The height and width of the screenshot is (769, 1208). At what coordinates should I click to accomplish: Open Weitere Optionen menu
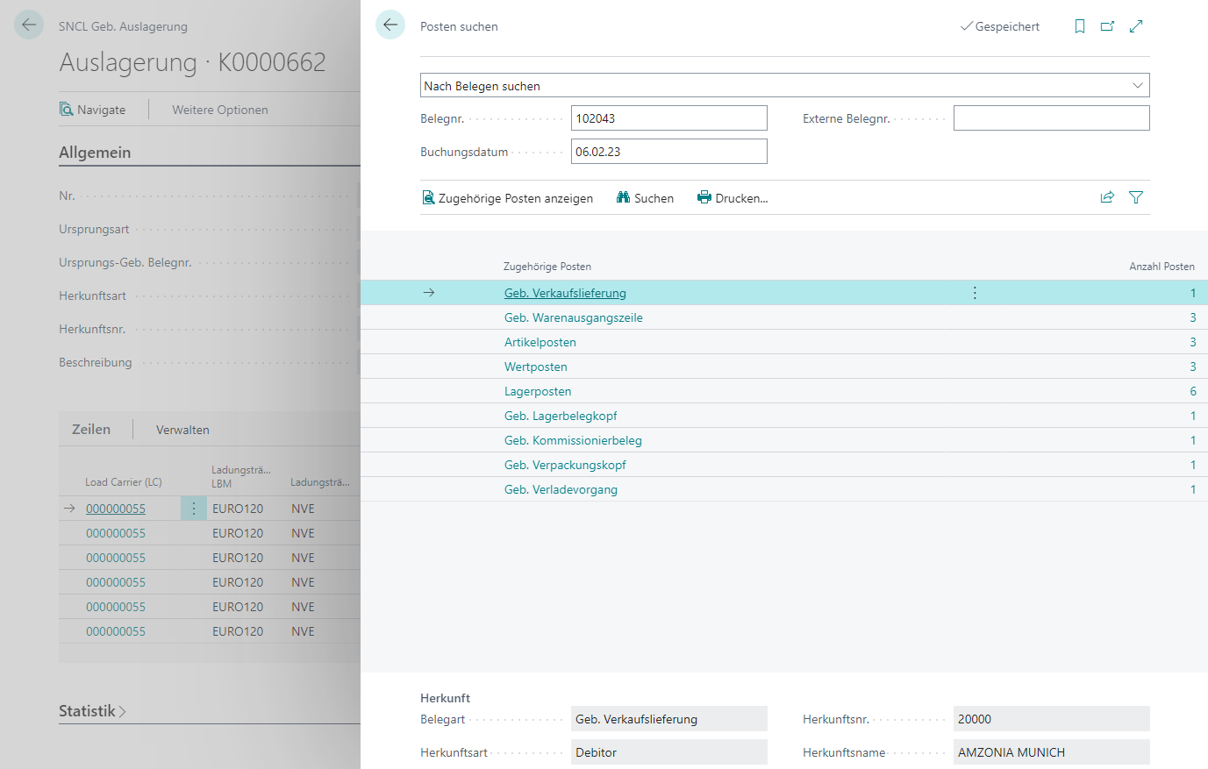click(220, 110)
